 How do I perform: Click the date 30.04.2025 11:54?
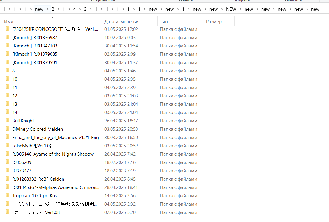point(121,46)
